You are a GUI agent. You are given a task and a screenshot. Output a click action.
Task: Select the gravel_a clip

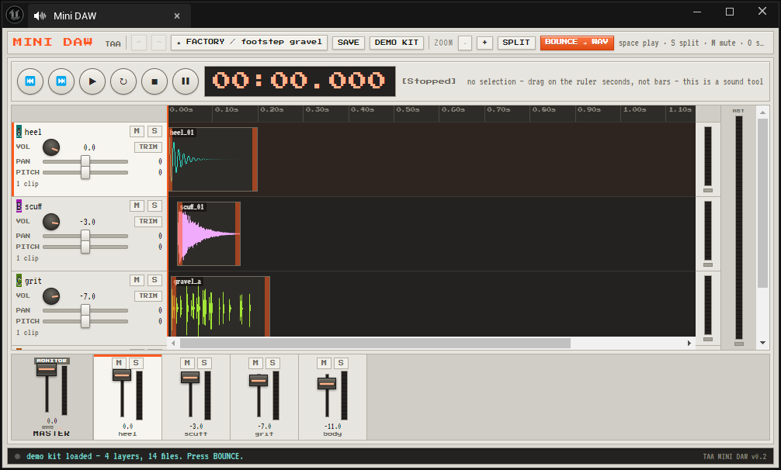click(x=220, y=307)
